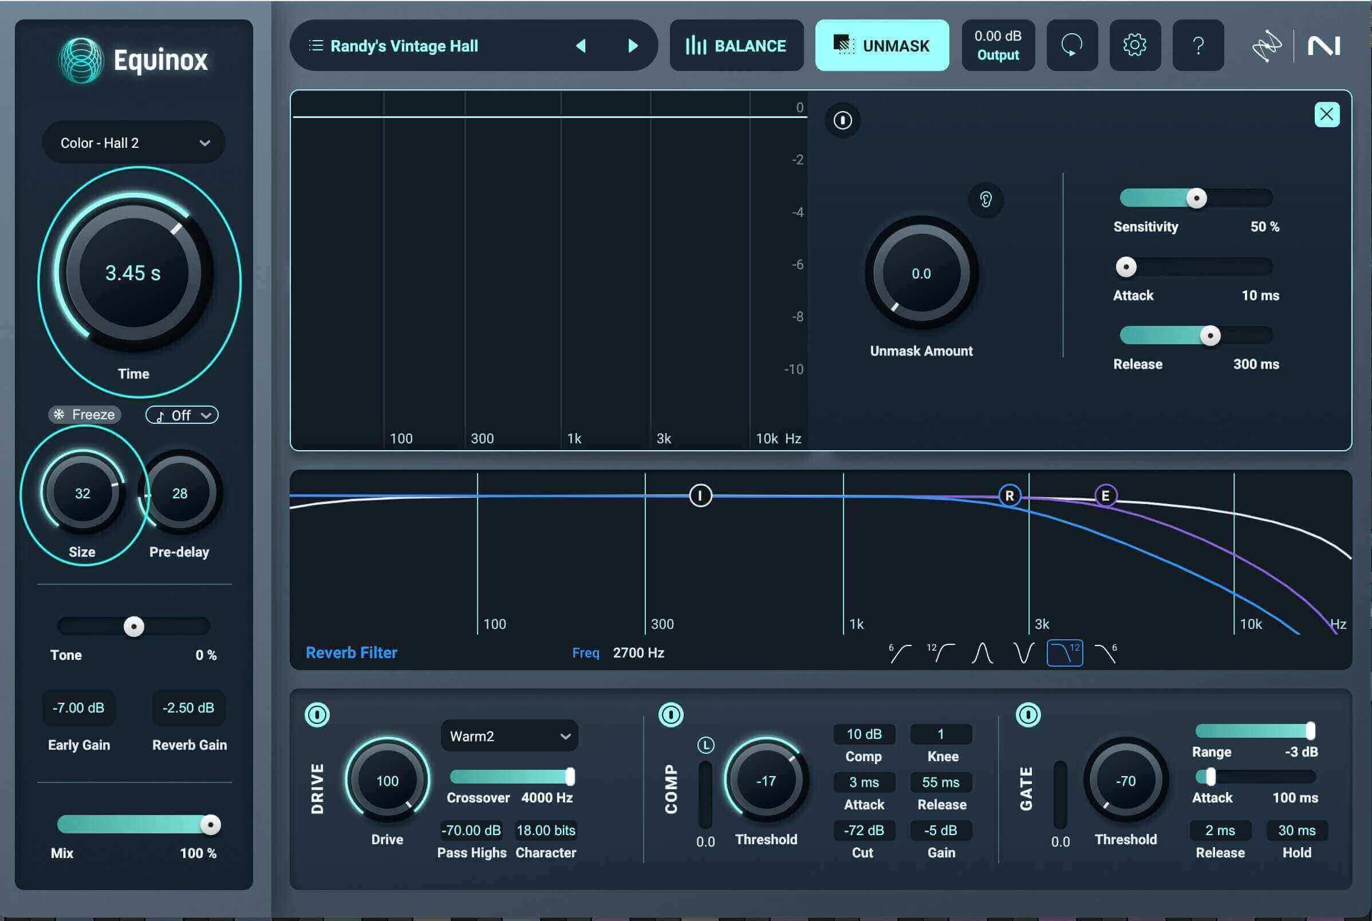This screenshot has width=1372, height=921.
Task: Click the E node on the filter curve
Action: [x=1106, y=496]
